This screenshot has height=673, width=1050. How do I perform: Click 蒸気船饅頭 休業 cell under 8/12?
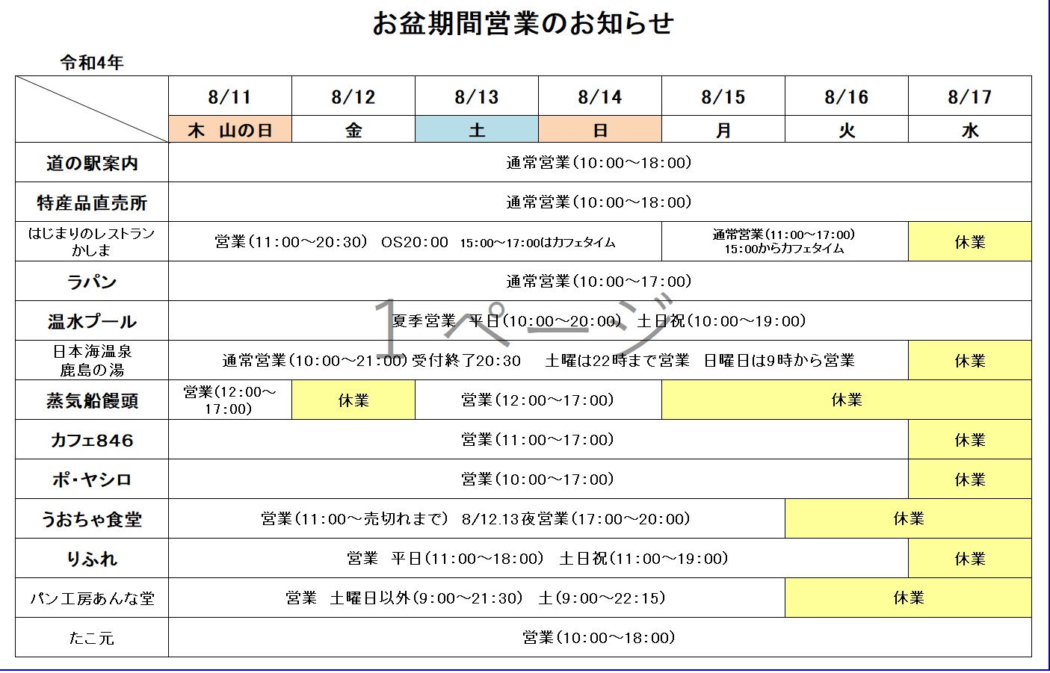pyautogui.click(x=353, y=400)
